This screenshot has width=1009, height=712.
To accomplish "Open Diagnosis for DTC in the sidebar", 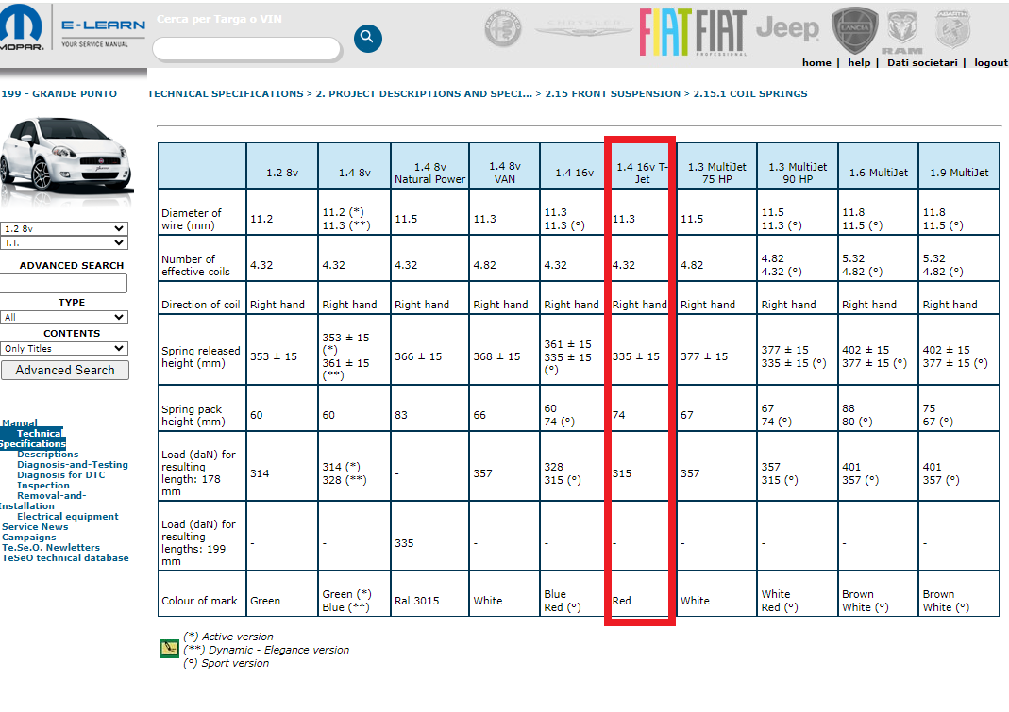I will click(61, 474).
